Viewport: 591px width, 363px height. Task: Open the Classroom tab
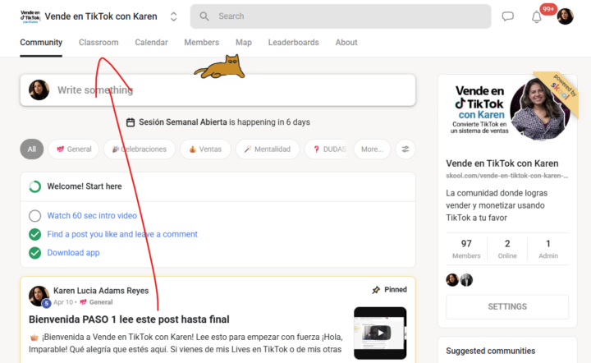tap(98, 43)
